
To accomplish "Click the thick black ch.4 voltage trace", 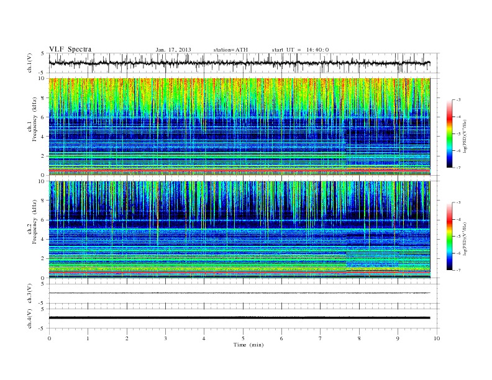I will click(239, 318).
